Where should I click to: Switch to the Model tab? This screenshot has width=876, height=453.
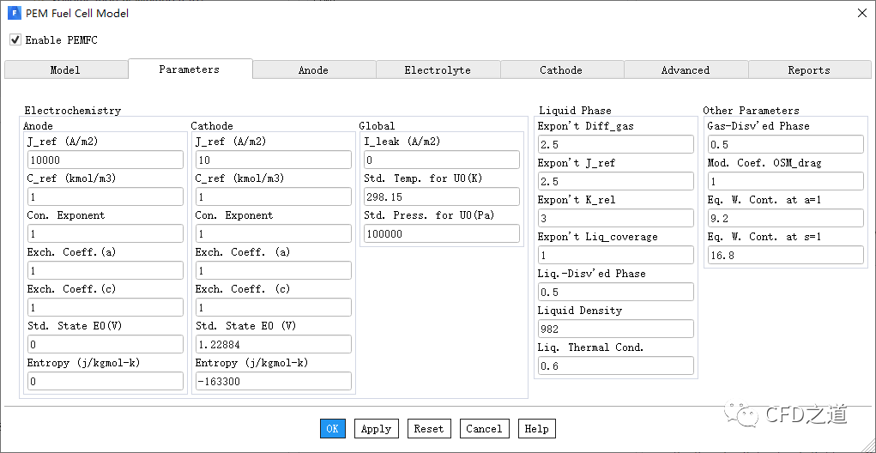(65, 70)
